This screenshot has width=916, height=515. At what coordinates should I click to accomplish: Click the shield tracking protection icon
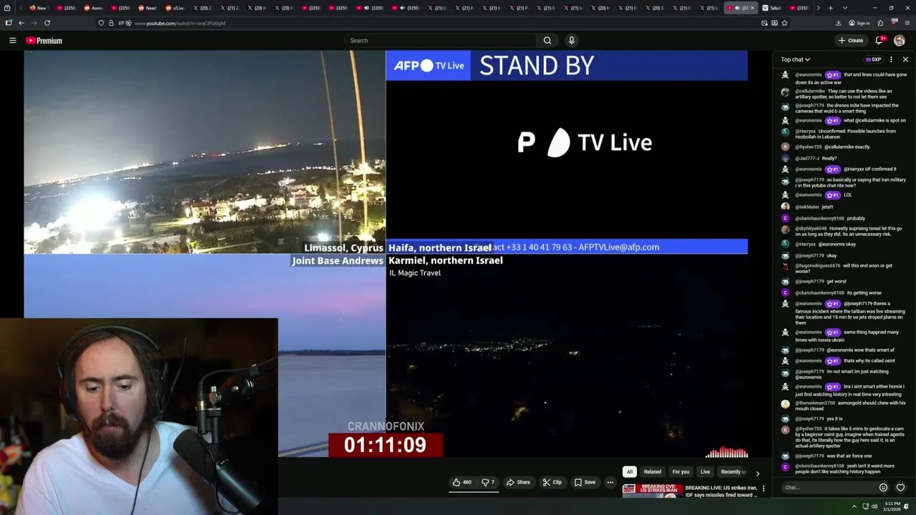point(101,23)
